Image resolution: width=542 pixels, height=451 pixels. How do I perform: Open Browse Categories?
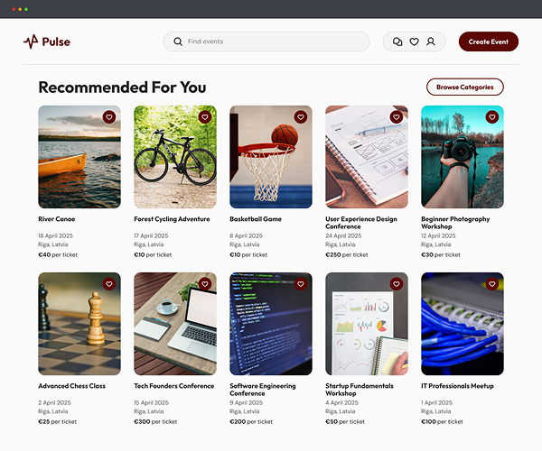[x=465, y=87]
